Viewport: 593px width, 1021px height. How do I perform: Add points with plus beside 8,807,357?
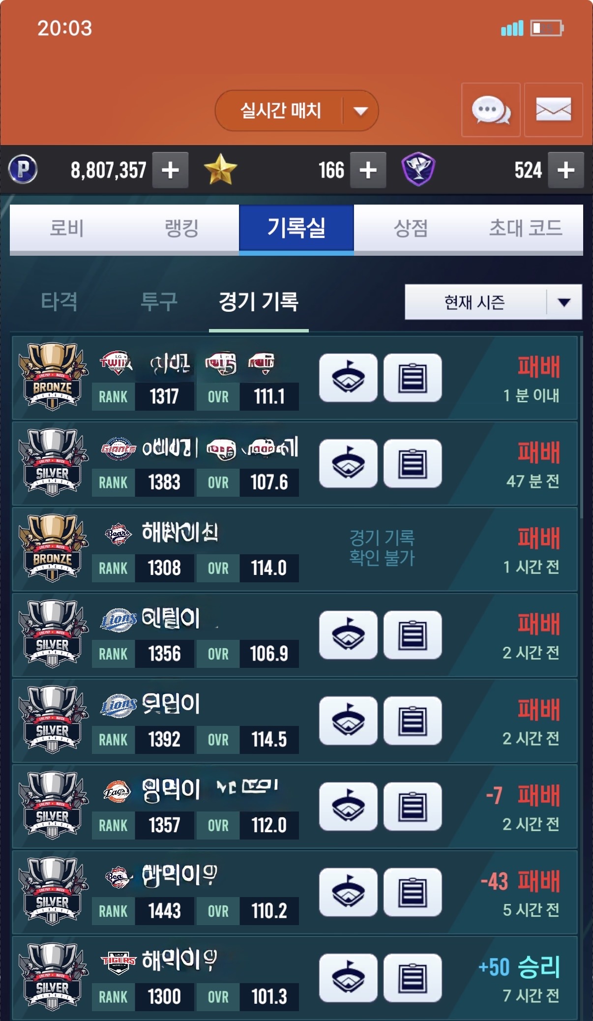click(x=170, y=170)
